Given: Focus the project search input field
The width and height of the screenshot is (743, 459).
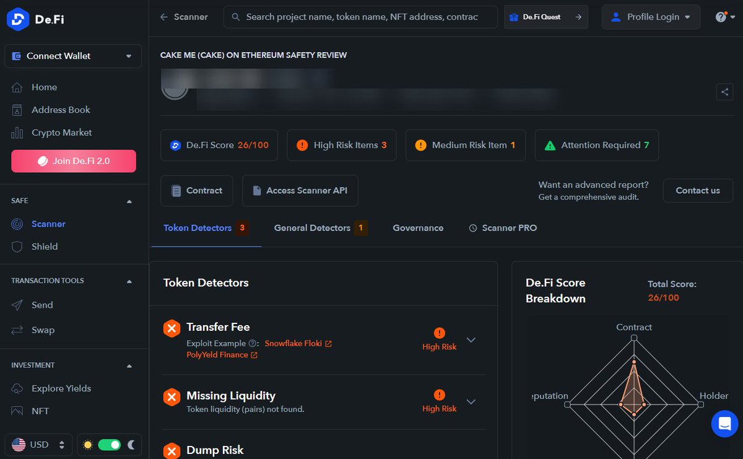Looking at the screenshot, I should coord(361,17).
